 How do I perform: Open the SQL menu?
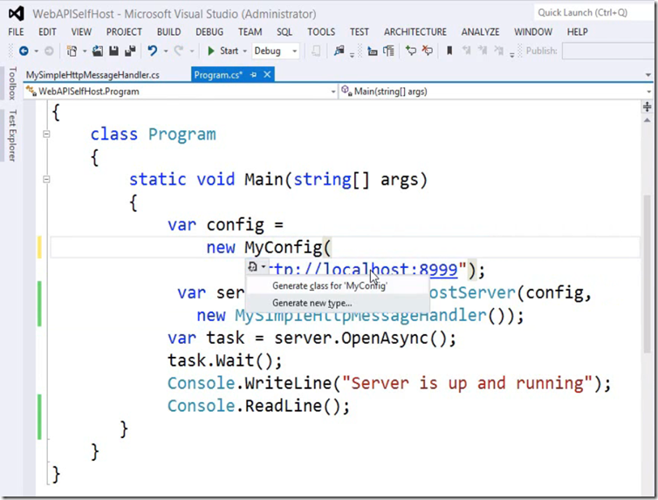click(x=284, y=32)
